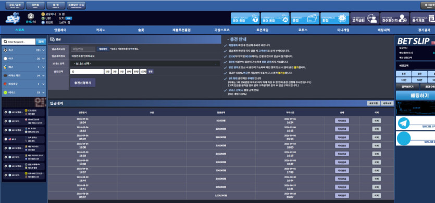Switch to the 미니게임 tab
Screen dimensions: 435x203
click(x=343, y=30)
